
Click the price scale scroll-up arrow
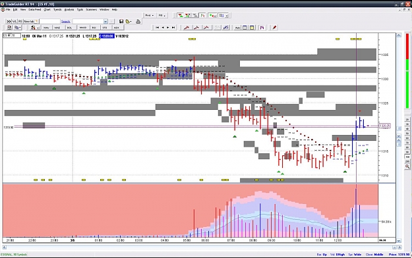tap(399, 35)
